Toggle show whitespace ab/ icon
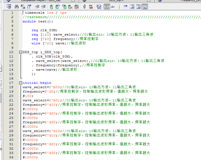Screen dimensions: 201x160 coord(113,7)
